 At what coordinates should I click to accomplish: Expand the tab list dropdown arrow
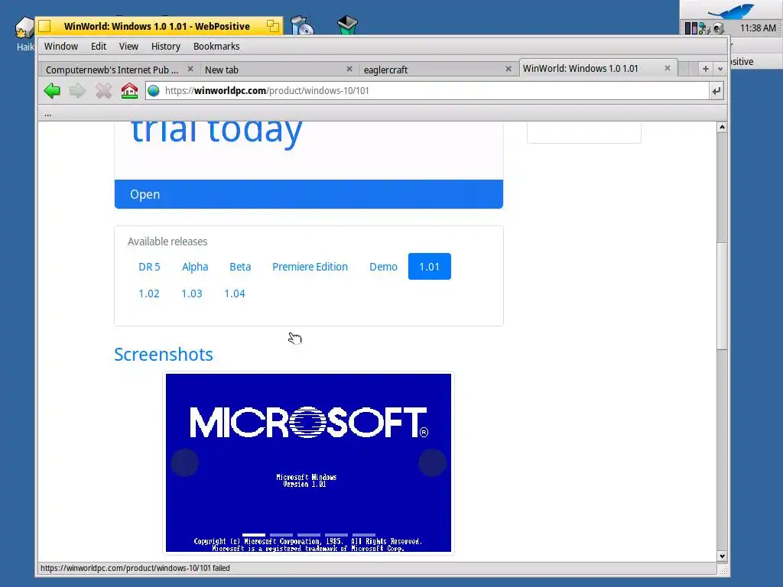(720, 70)
